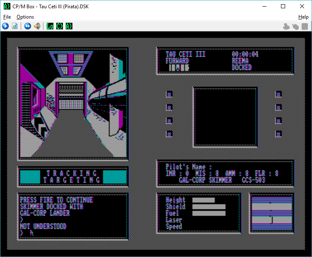Click the 'MIS : 8' missile count
The height and width of the screenshot is (257, 312).
coord(207,173)
